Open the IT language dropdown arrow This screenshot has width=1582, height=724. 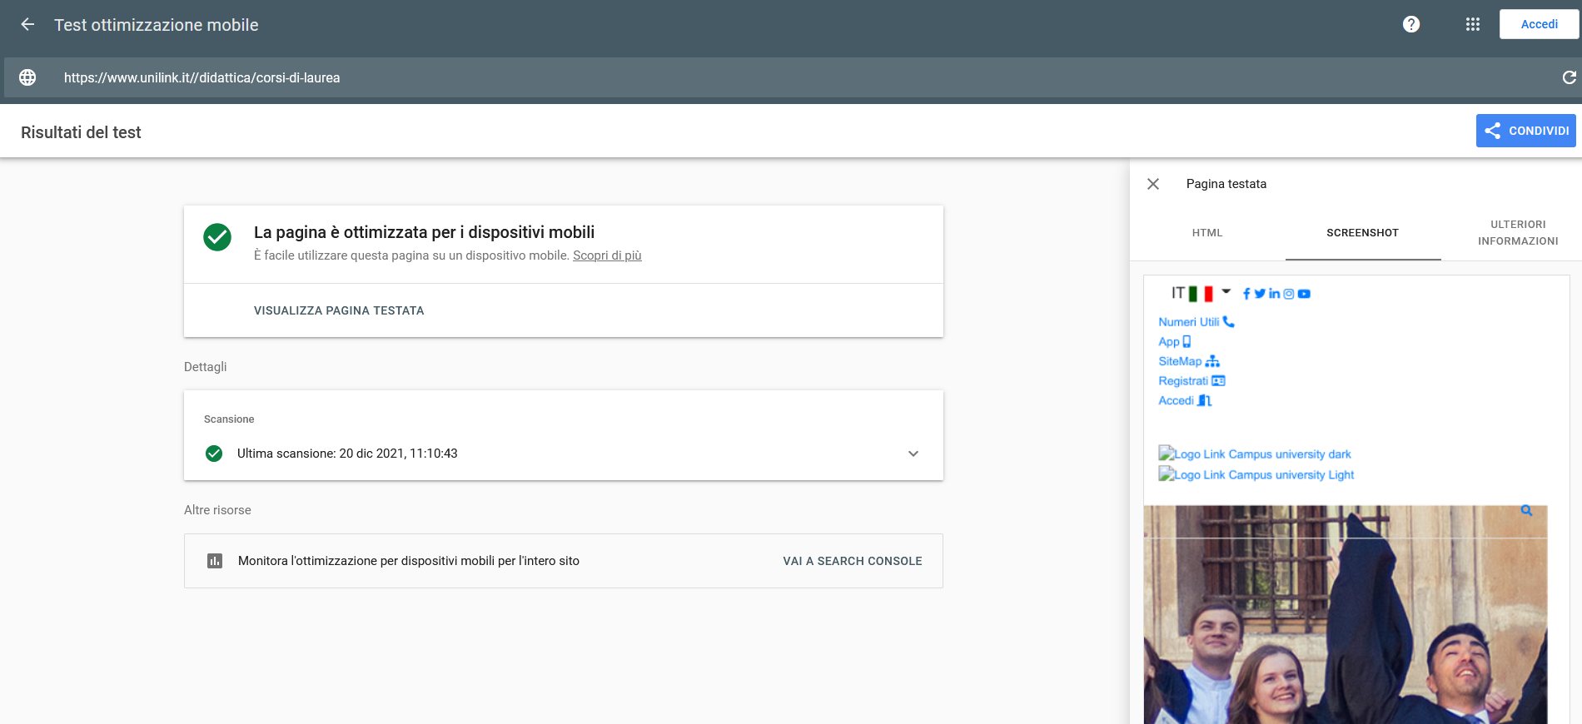coord(1226,291)
